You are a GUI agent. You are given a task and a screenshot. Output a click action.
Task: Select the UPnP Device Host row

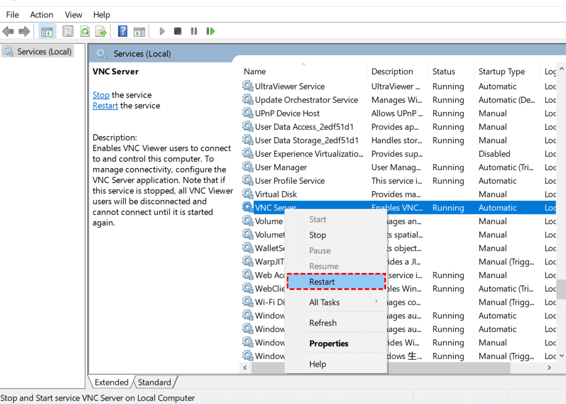click(399, 113)
